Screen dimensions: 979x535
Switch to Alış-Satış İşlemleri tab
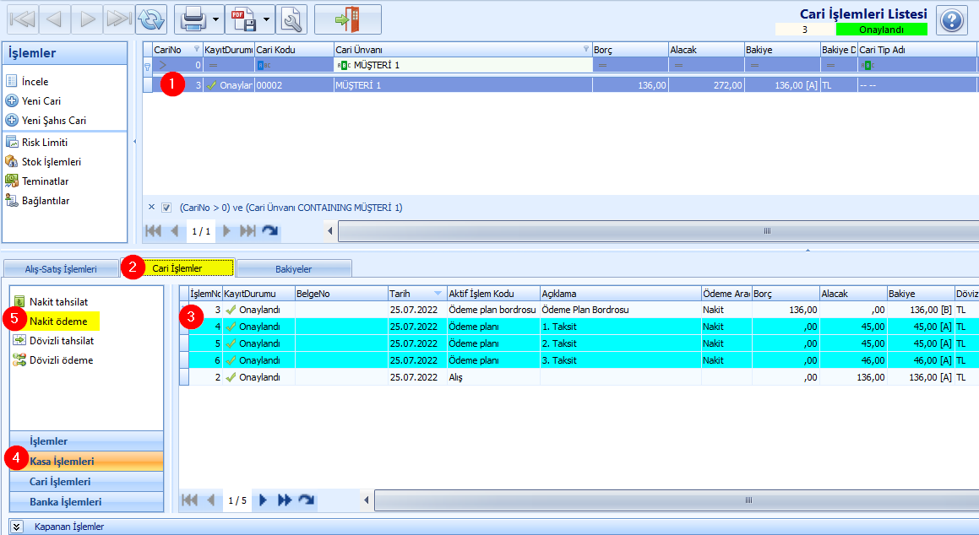[x=61, y=269]
